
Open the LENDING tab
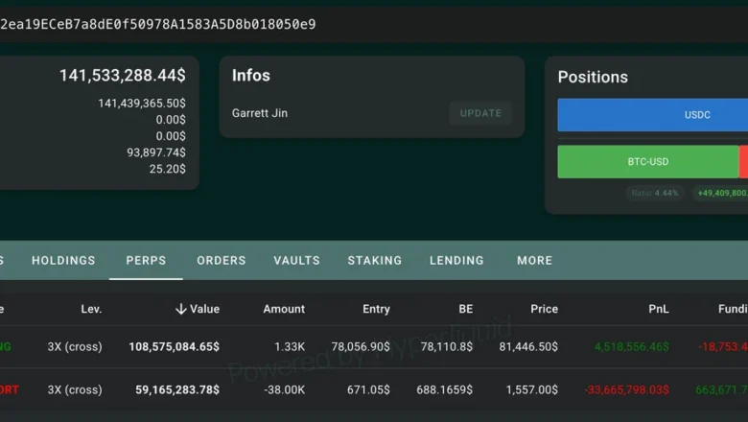point(456,260)
